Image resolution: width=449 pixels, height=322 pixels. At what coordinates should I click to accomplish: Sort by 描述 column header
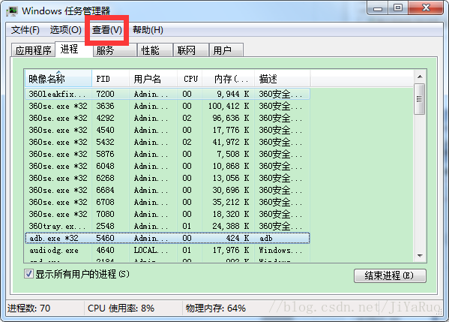pyautogui.click(x=283, y=79)
